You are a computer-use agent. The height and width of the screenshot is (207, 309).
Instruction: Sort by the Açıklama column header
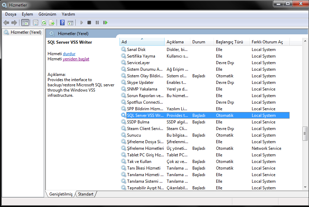tap(177, 42)
